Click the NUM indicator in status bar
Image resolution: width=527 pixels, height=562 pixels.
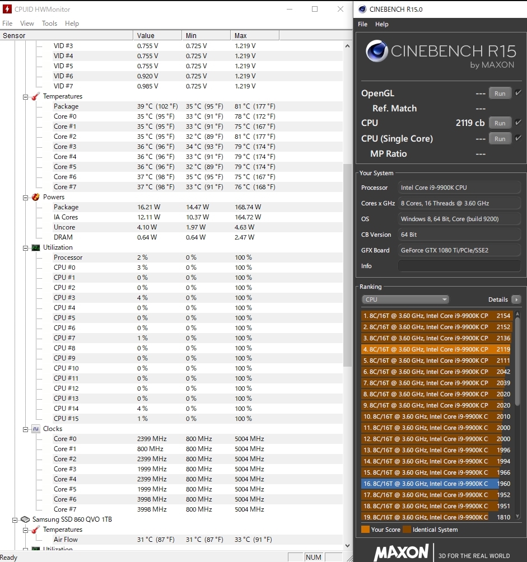pyautogui.click(x=313, y=557)
